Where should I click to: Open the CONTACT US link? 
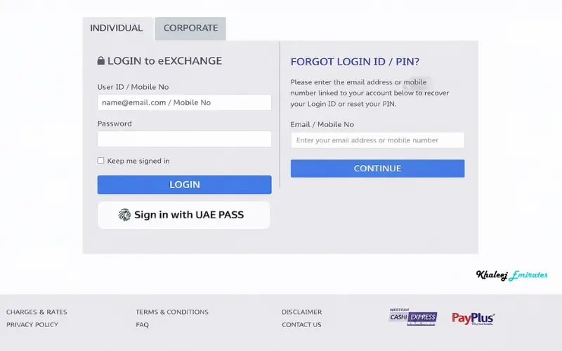(x=301, y=324)
